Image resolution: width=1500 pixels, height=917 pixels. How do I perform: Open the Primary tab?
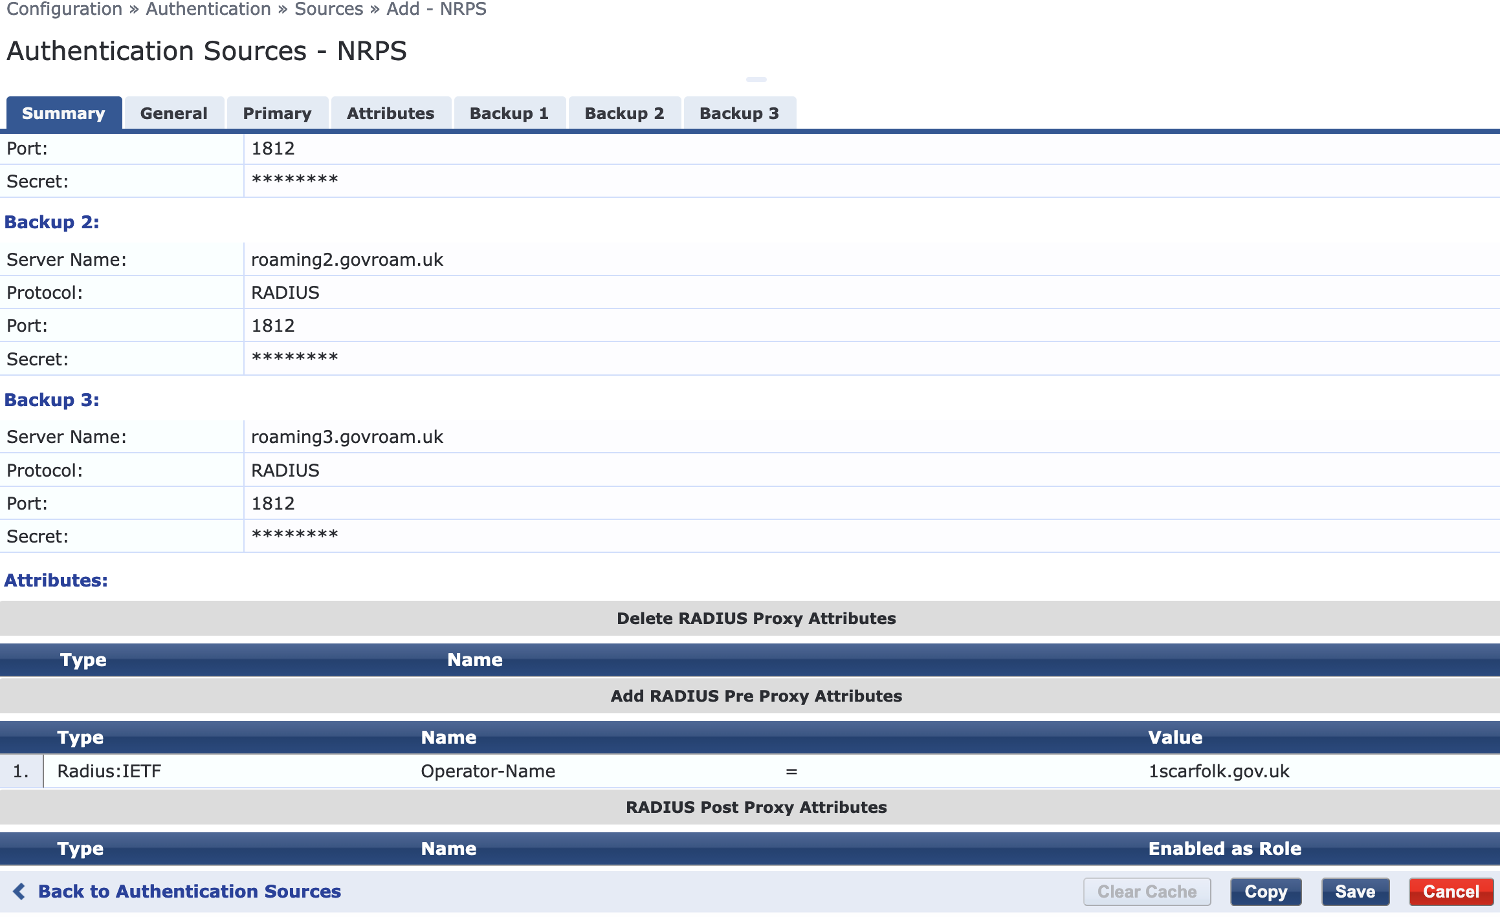click(x=277, y=113)
